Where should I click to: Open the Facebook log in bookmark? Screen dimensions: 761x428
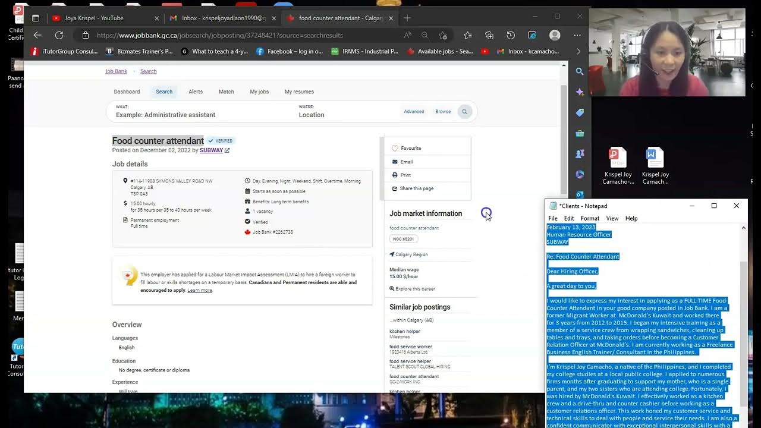(290, 51)
